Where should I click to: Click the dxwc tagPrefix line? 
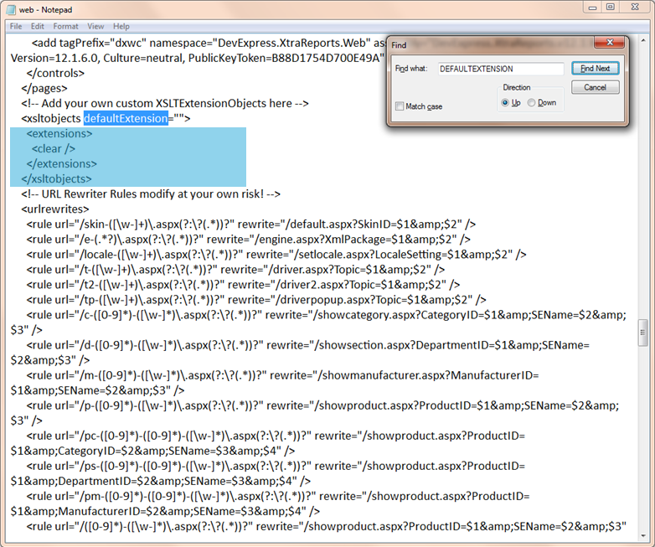click(209, 43)
